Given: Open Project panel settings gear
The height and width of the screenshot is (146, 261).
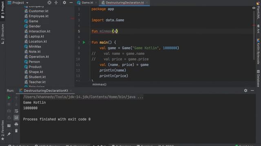Looking at the screenshot, I should pyautogui.click(x=64, y=3).
